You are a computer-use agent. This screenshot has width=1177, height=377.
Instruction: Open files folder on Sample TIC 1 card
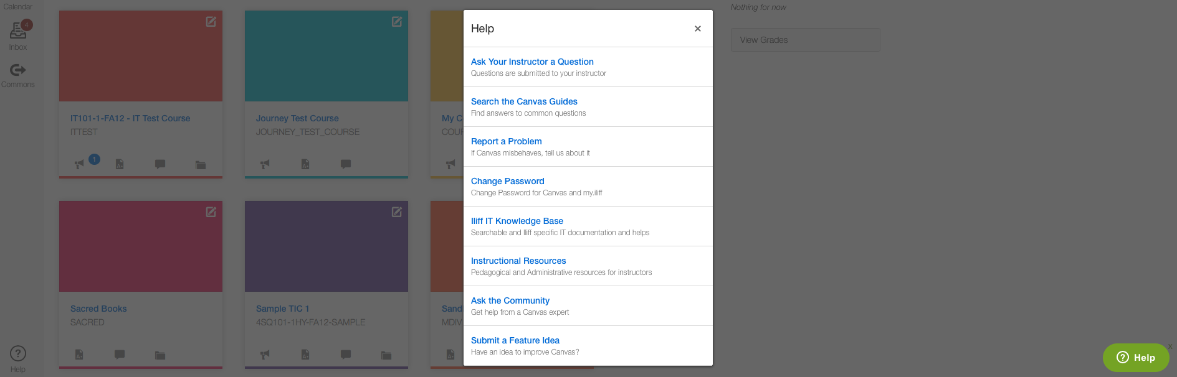coord(386,355)
